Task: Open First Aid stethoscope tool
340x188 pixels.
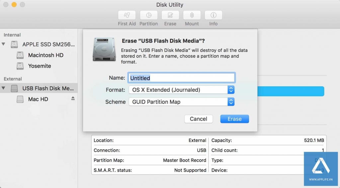Action: tap(127, 15)
